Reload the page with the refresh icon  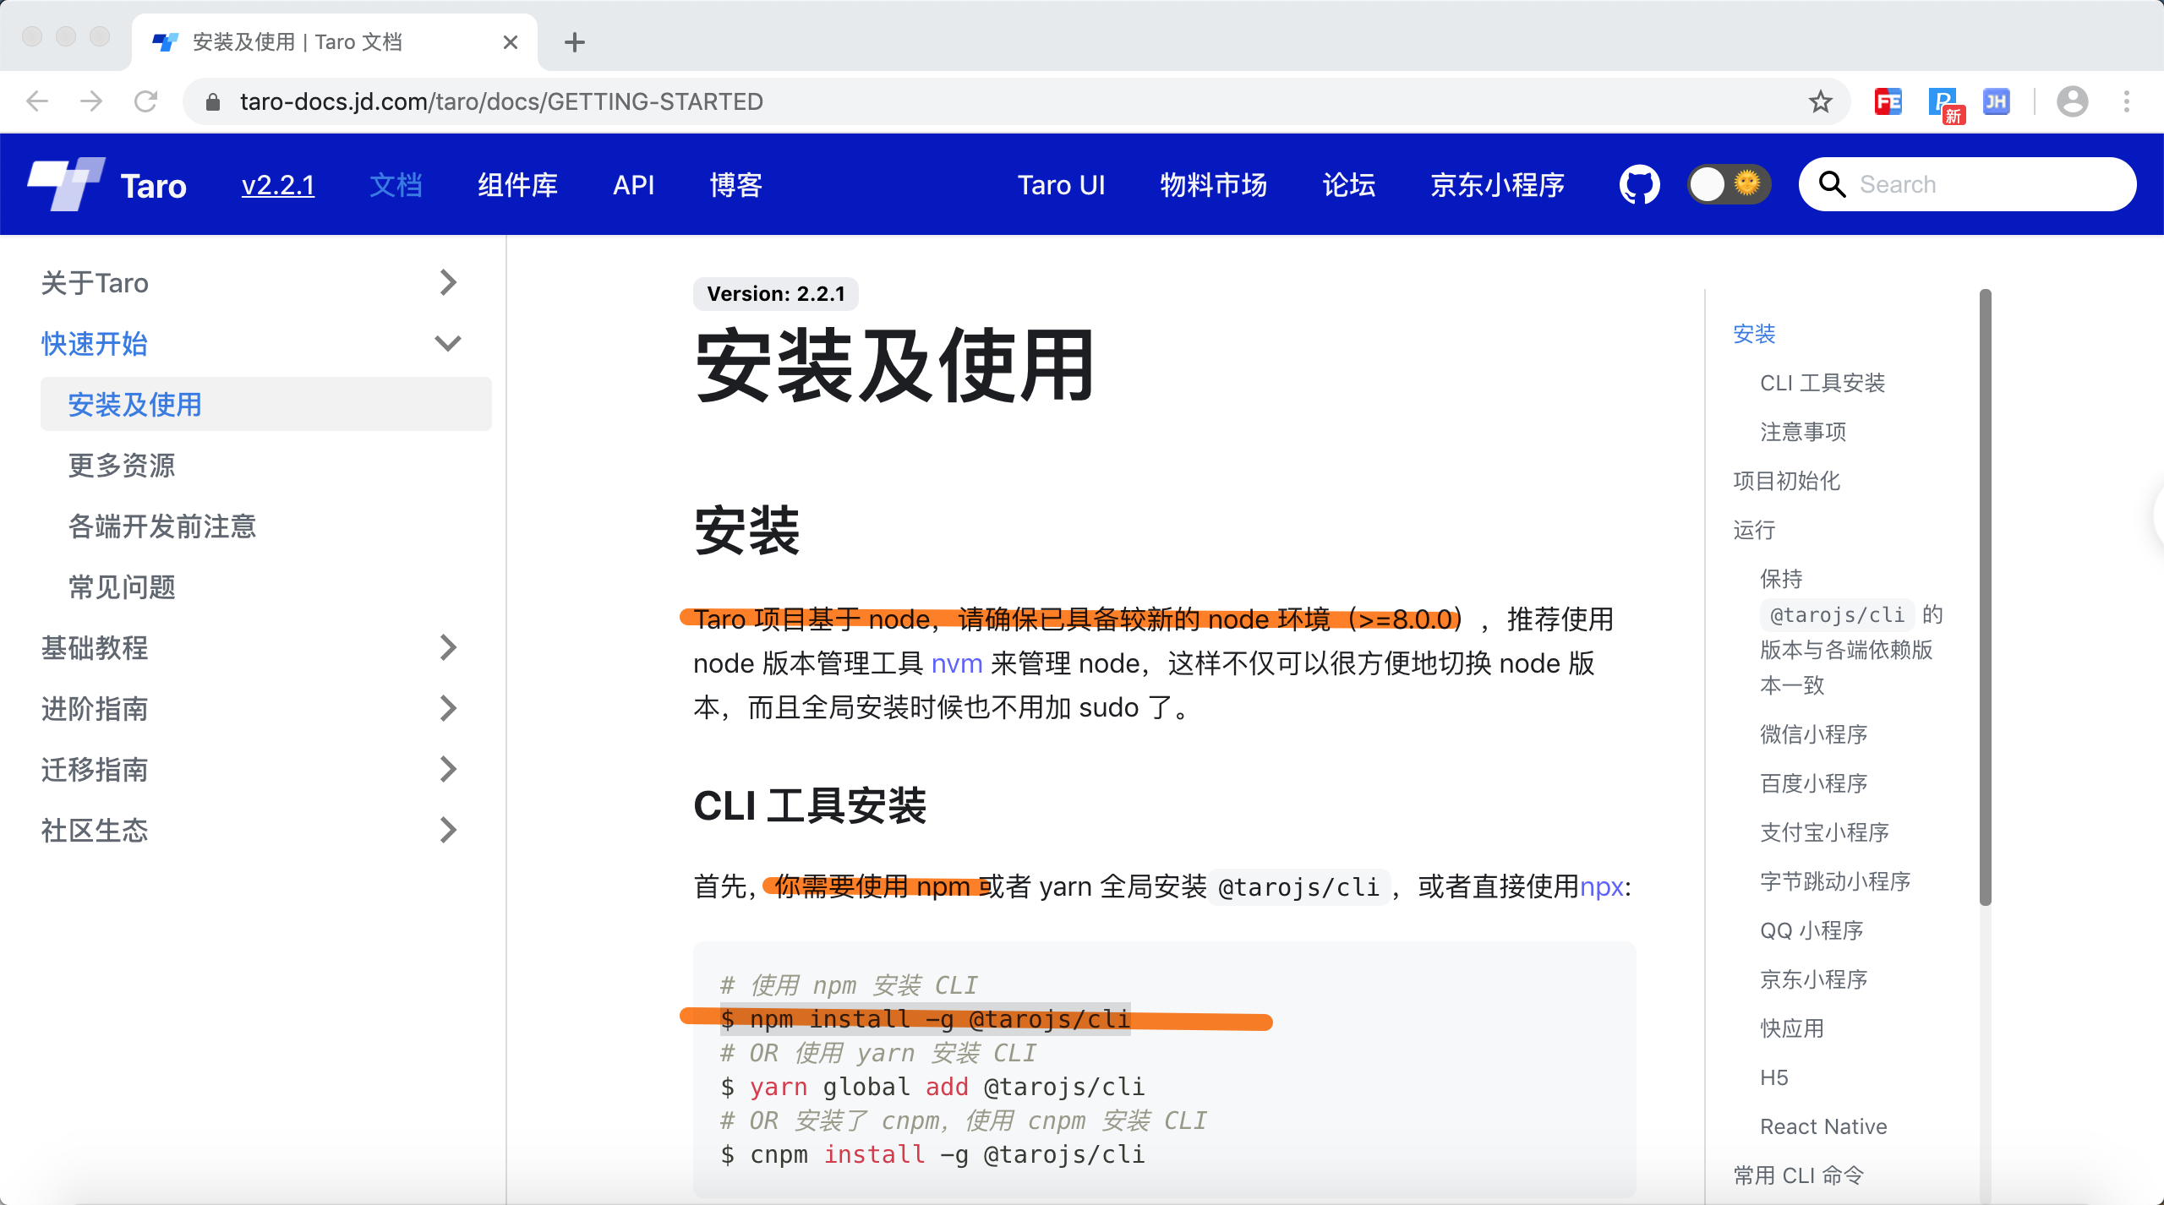click(x=146, y=102)
